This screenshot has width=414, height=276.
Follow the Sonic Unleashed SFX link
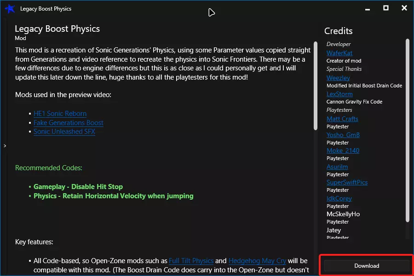pyautogui.click(x=64, y=132)
